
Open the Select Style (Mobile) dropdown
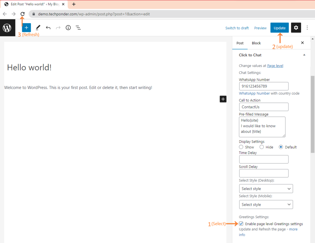click(266, 205)
